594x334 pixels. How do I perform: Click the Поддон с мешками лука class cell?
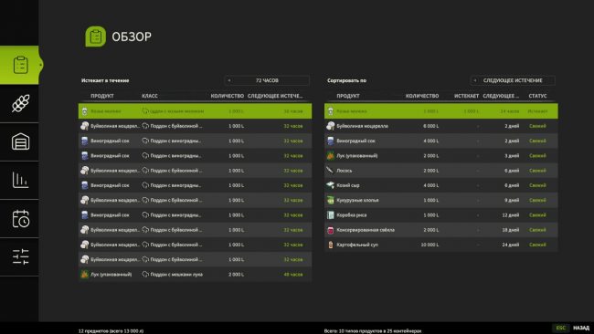coord(176,275)
